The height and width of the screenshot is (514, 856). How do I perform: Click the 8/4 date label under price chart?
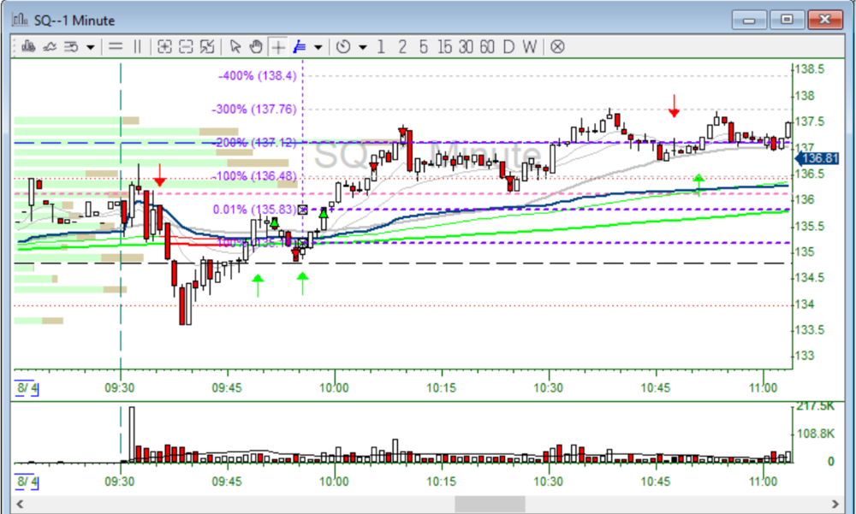click(27, 388)
